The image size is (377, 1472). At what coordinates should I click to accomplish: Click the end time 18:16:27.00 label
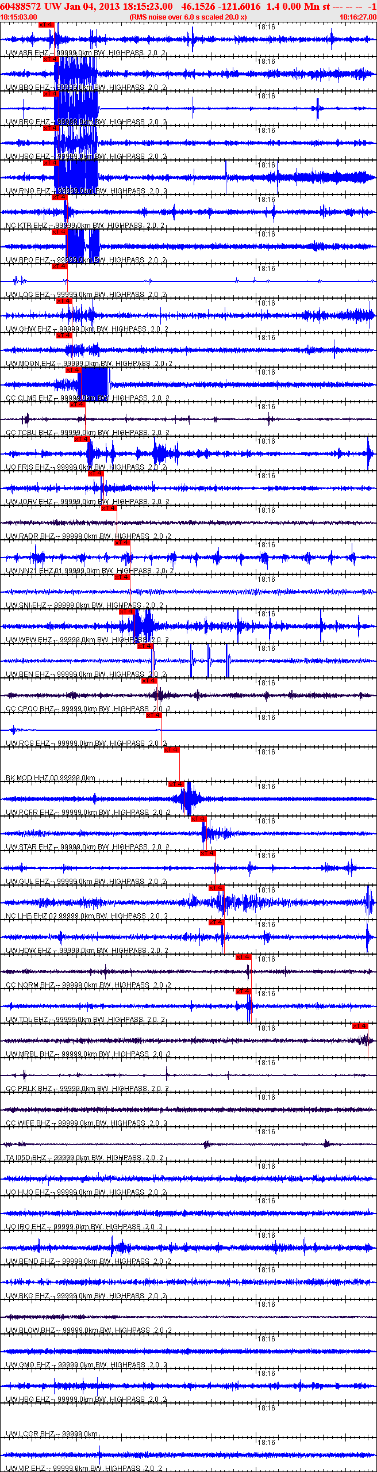point(358,17)
